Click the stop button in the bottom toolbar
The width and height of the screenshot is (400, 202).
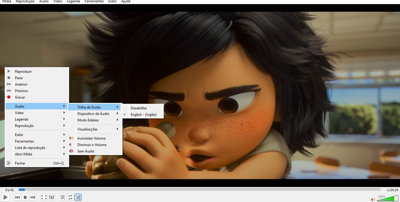click(25, 197)
